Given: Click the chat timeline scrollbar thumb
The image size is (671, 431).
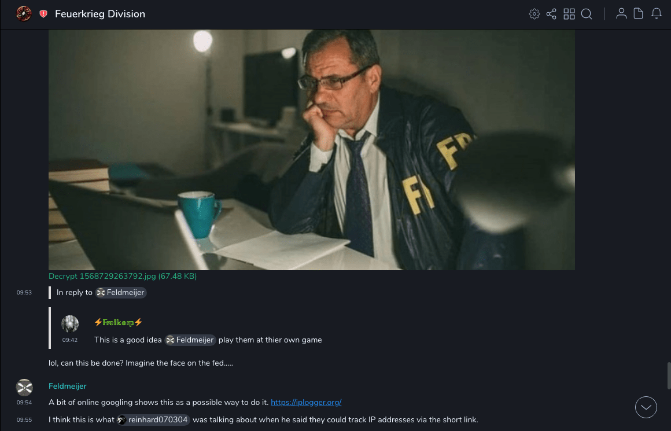Looking at the screenshot, I should pos(669,376).
